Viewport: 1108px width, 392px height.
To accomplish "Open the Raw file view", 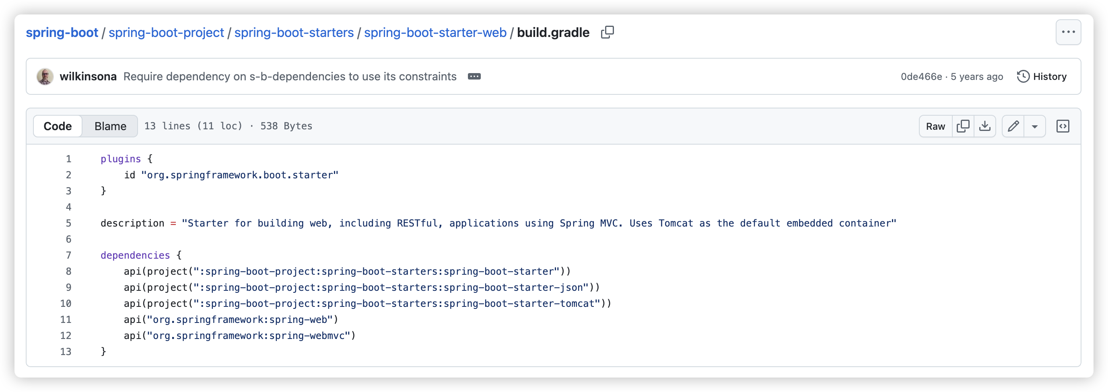I will coord(935,126).
